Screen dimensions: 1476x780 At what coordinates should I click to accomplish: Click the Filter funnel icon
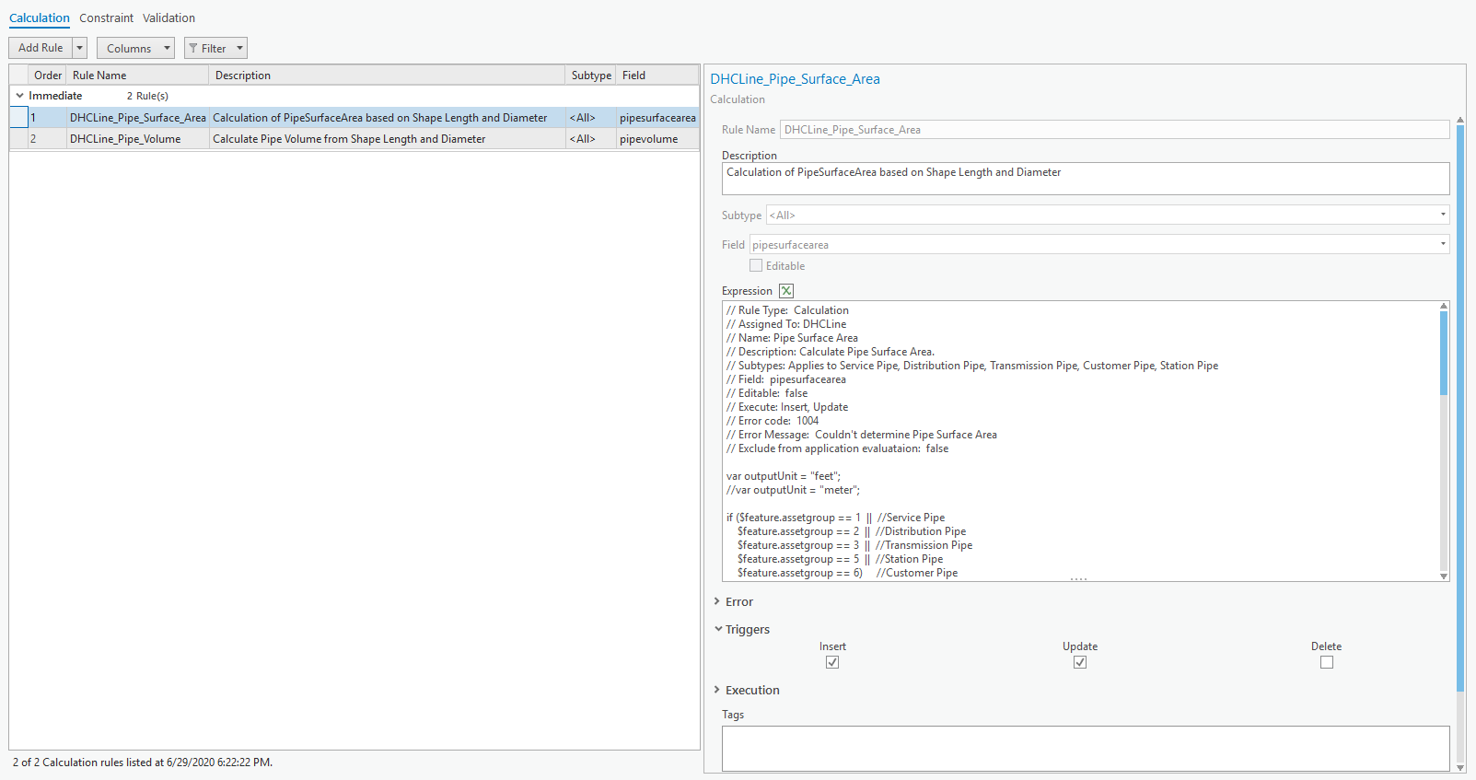[x=193, y=48]
